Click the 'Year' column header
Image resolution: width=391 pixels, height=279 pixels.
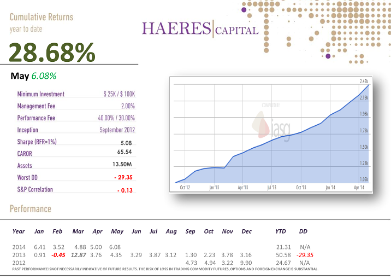[19, 231]
